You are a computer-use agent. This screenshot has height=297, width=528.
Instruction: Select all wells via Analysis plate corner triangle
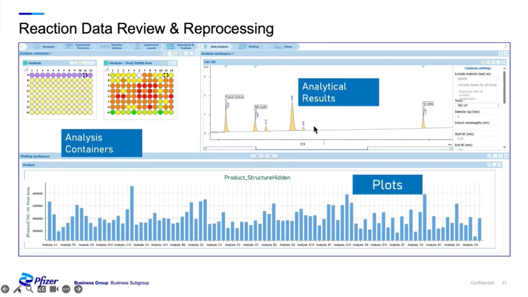coord(26,70)
